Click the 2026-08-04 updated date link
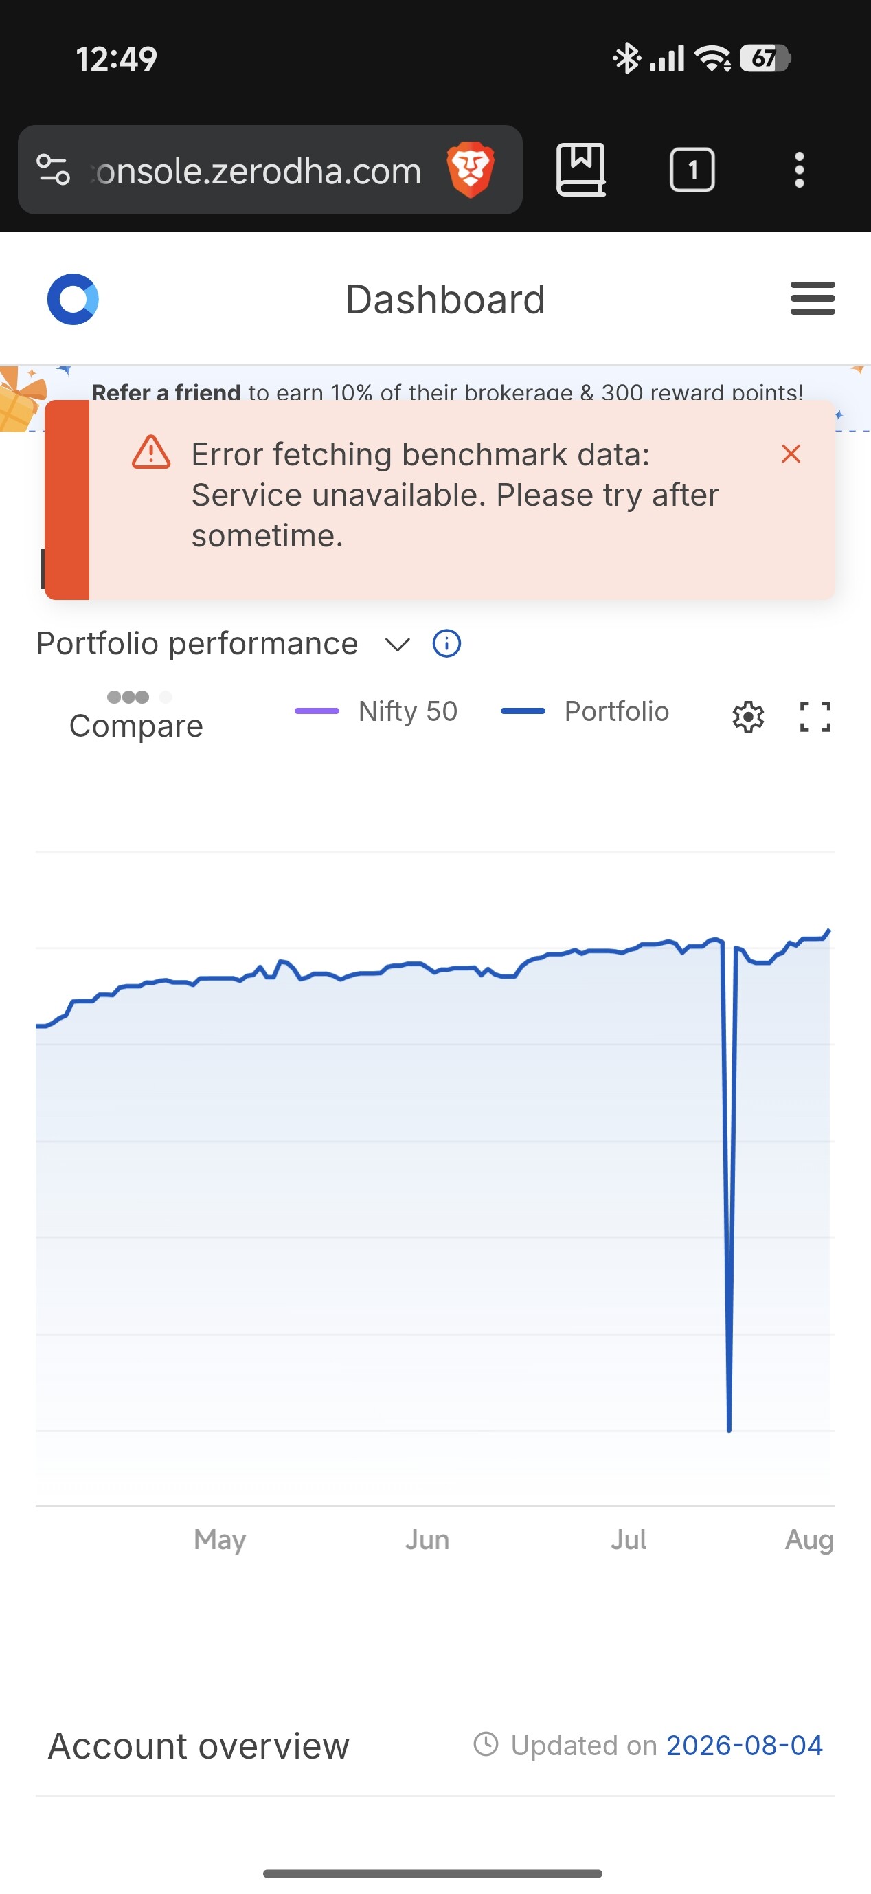871x1894 pixels. 744,1746
